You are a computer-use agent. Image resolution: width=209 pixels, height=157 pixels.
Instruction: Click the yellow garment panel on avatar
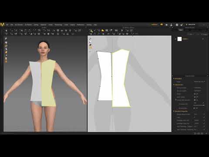tap(48, 83)
